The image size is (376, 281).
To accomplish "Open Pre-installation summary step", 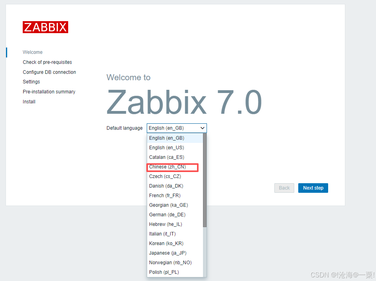I will (49, 92).
